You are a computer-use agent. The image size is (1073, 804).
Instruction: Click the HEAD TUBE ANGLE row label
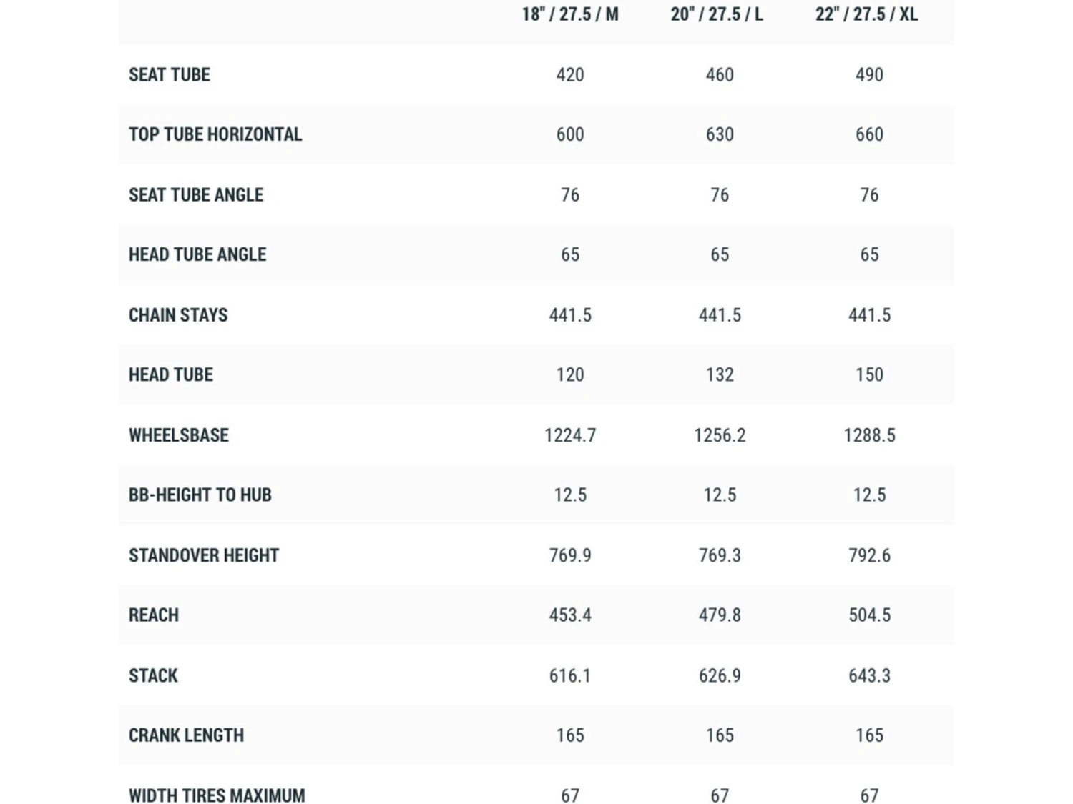click(197, 254)
